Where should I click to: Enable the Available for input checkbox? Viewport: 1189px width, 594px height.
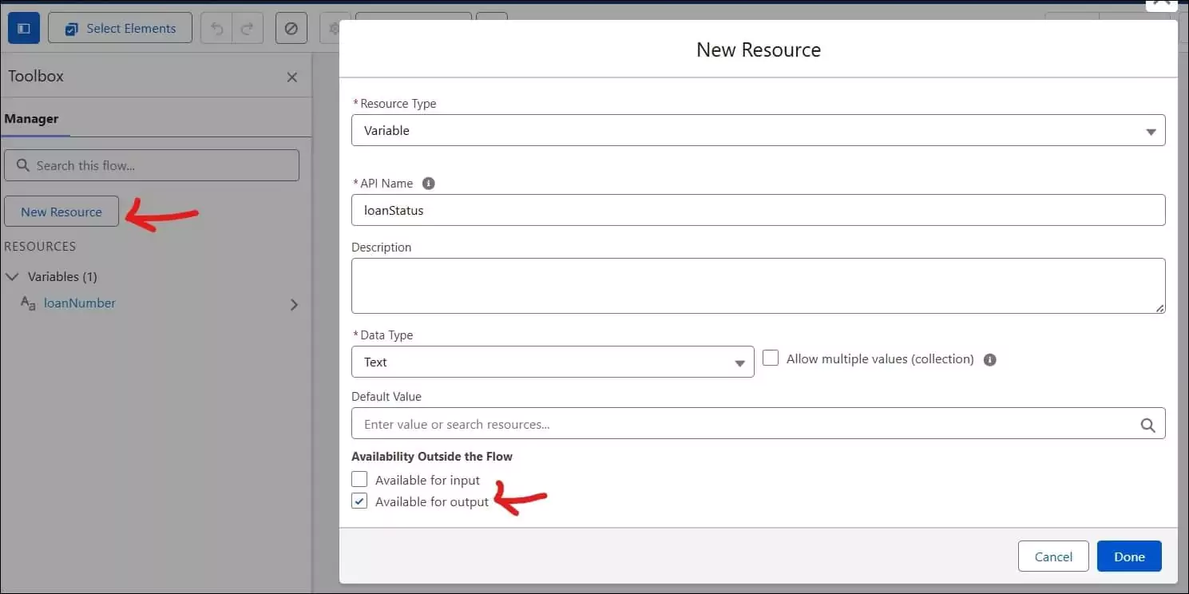359,479
